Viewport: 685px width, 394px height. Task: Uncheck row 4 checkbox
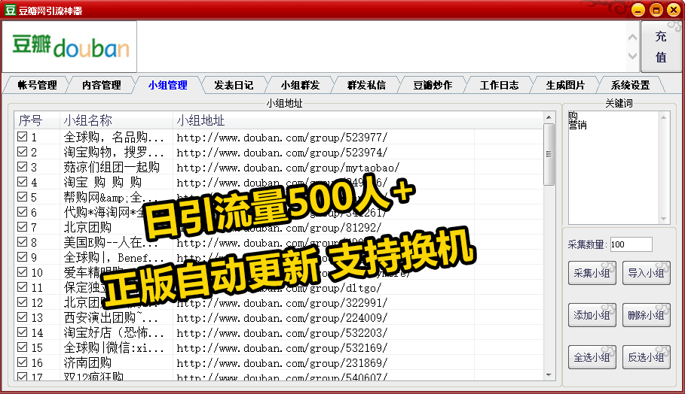point(23,182)
